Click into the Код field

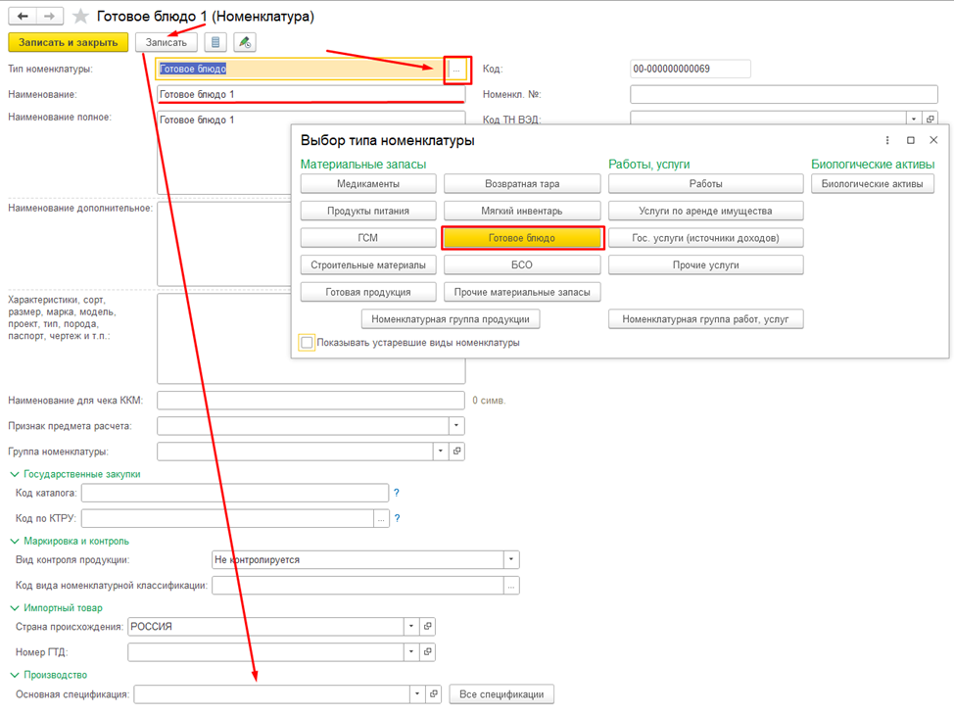point(690,69)
